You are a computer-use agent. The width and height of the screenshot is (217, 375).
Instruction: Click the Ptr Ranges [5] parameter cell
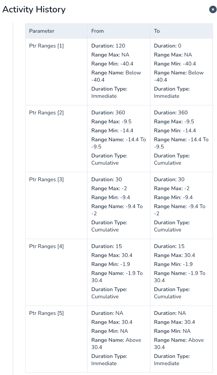tap(56, 339)
